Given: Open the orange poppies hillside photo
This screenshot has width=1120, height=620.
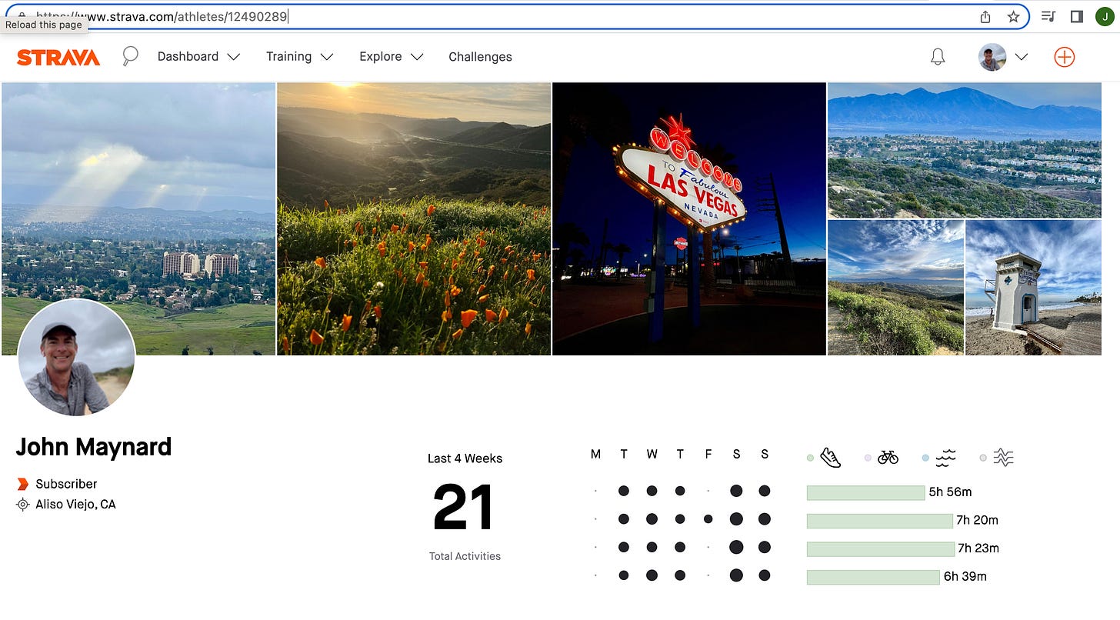Looking at the screenshot, I should point(414,219).
